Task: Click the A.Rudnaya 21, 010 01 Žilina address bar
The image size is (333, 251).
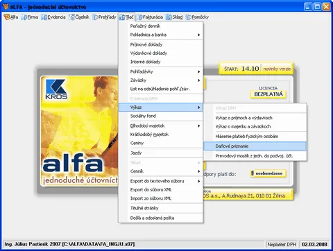Action: click(x=248, y=196)
